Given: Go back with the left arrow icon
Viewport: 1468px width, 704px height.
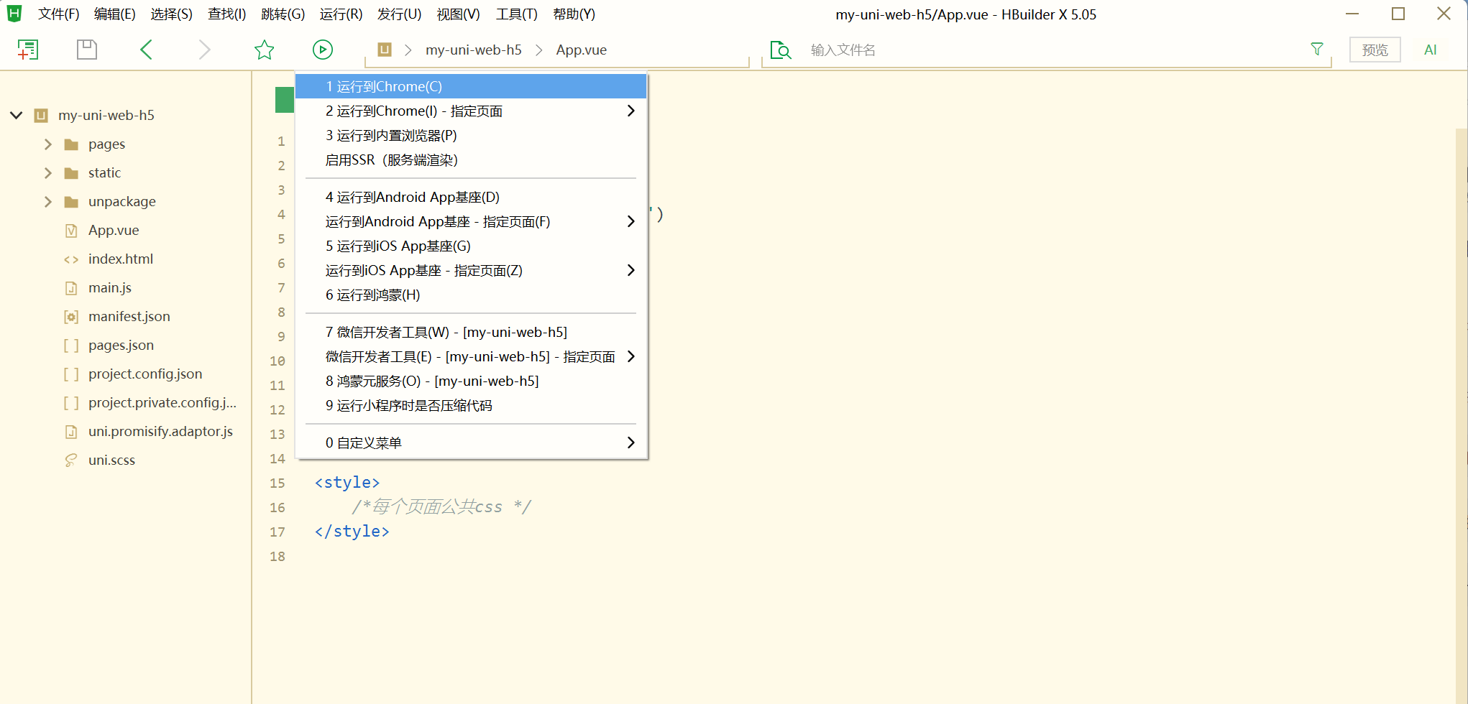Looking at the screenshot, I should 146,50.
